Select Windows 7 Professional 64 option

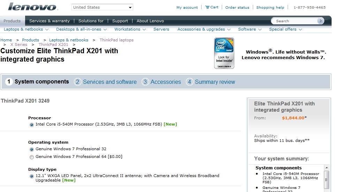pos(32,157)
